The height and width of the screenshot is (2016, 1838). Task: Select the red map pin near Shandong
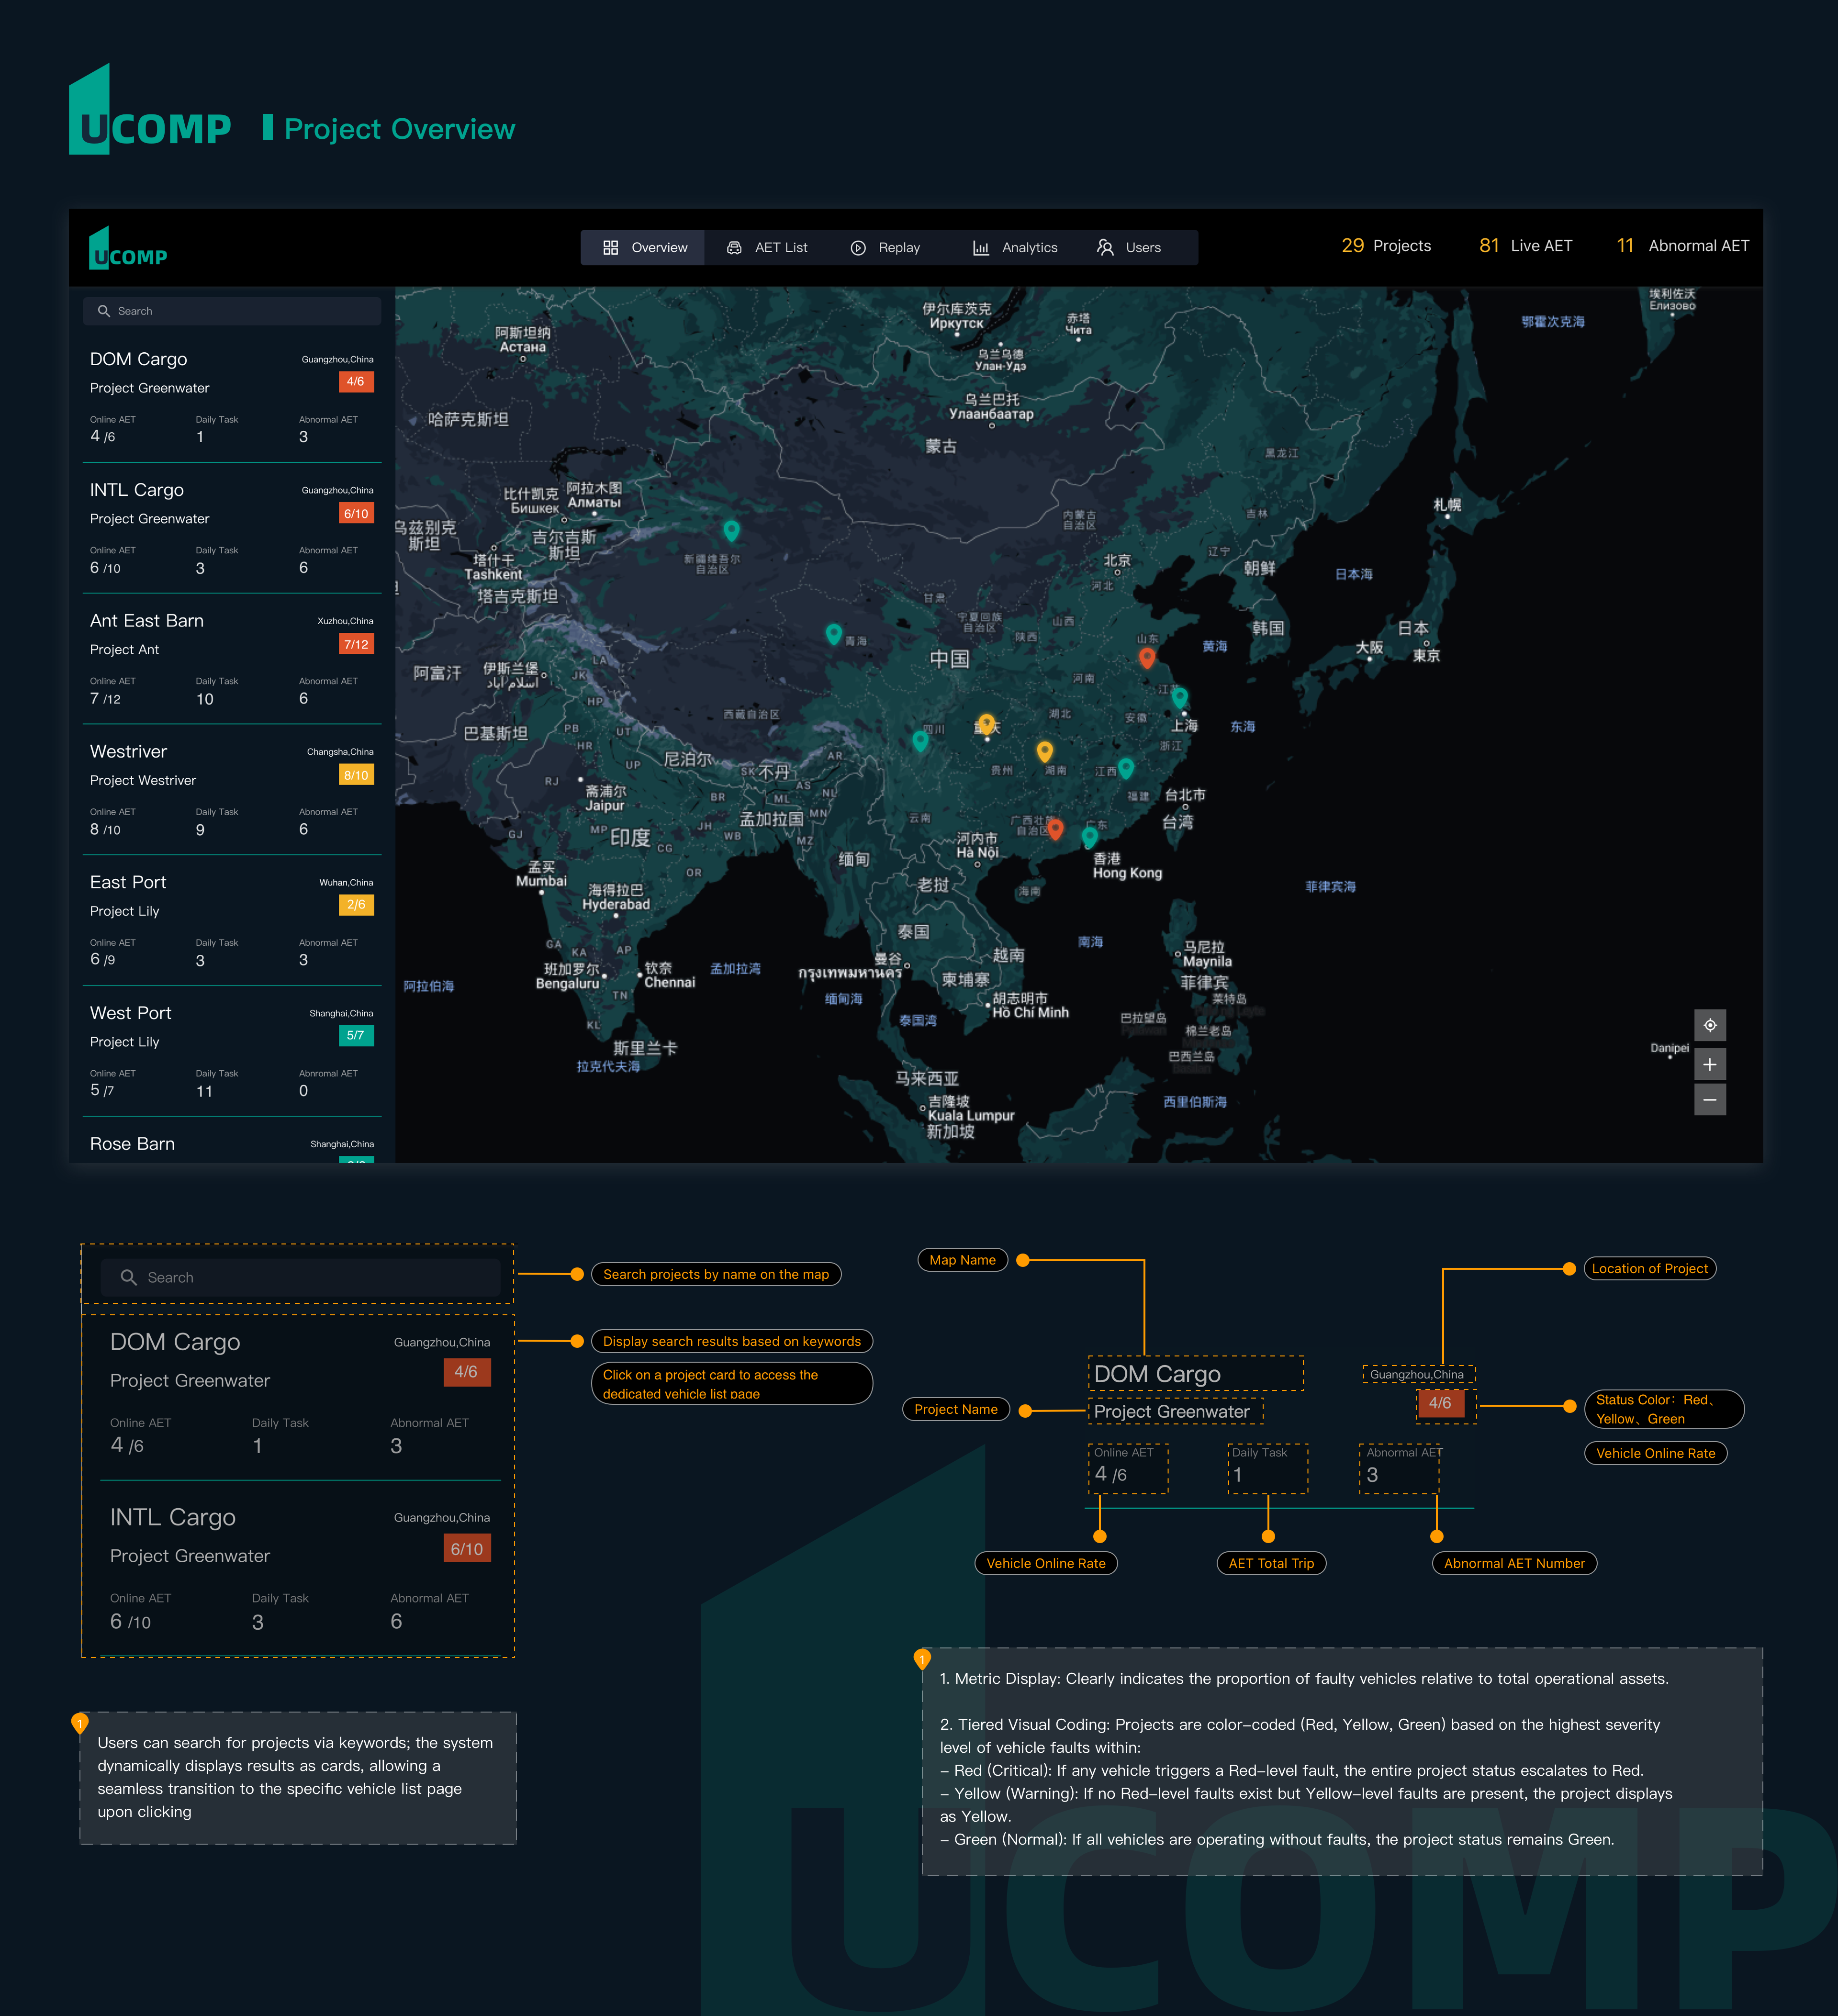[x=1148, y=658]
